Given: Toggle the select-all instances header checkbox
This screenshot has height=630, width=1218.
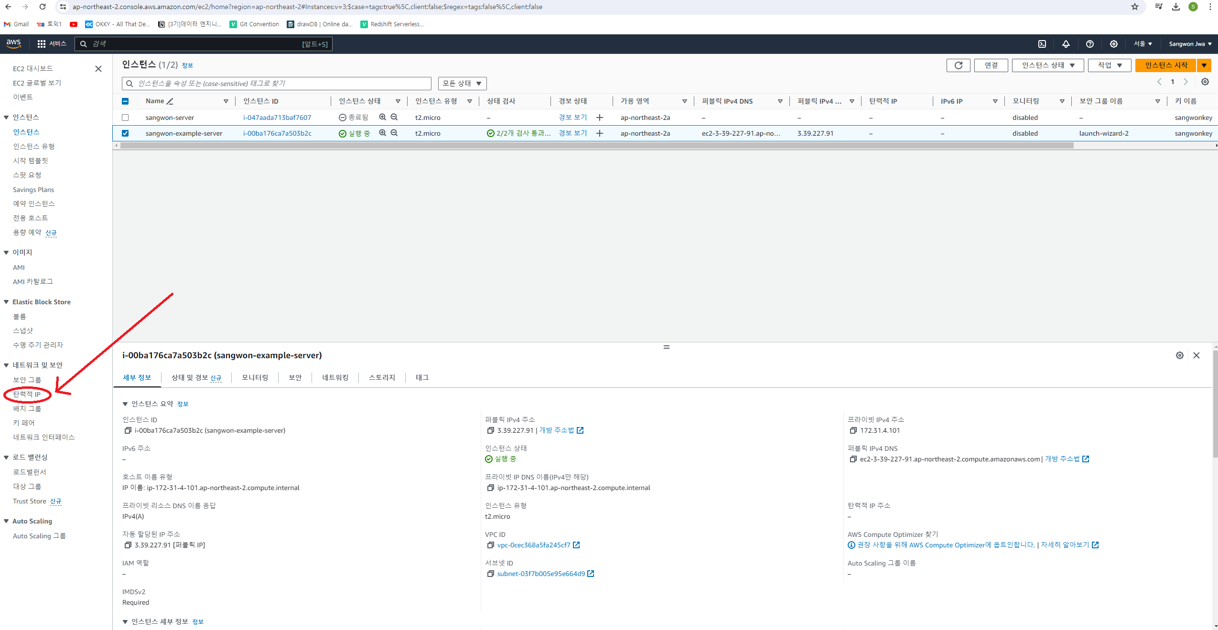Looking at the screenshot, I should click(125, 101).
